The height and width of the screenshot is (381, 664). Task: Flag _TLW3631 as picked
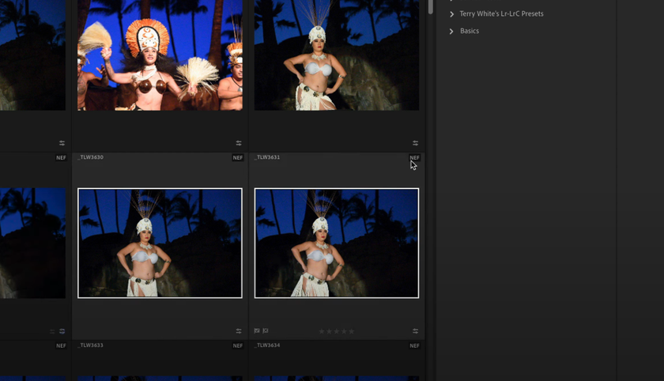tap(257, 330)
